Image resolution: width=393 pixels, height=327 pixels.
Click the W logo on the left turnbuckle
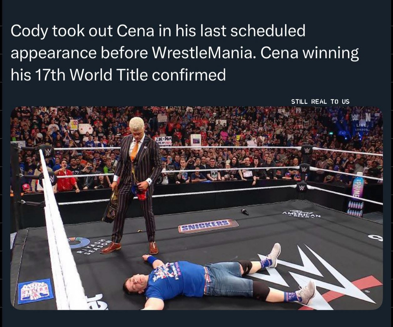click(47, 152)
